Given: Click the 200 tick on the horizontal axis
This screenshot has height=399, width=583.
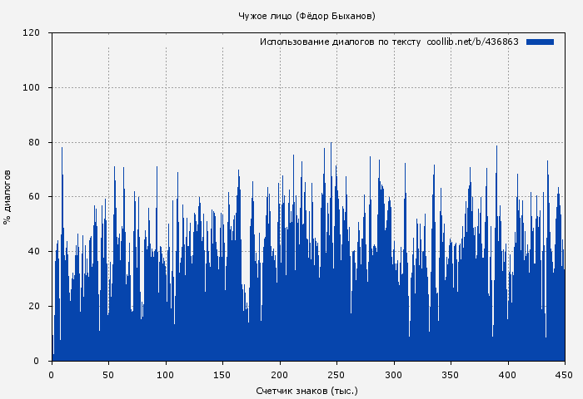Looking at the screenshot, I should 280,375.
